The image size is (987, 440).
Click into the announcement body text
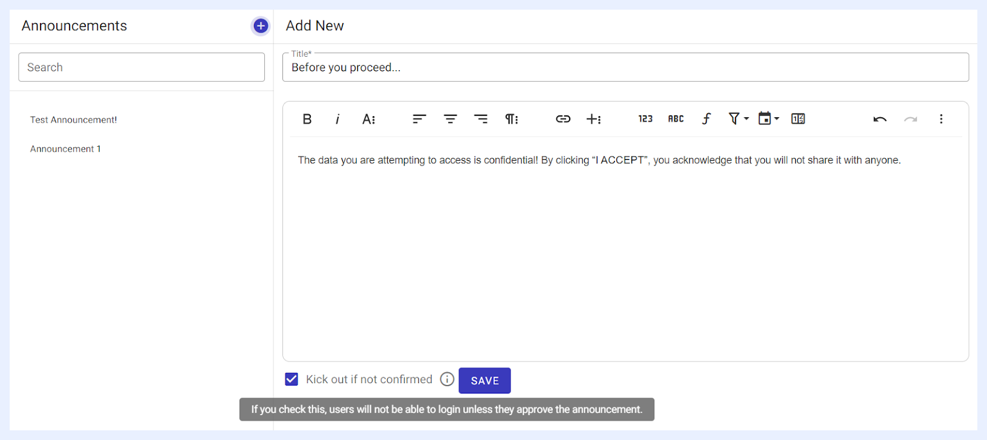coord(599,160)
